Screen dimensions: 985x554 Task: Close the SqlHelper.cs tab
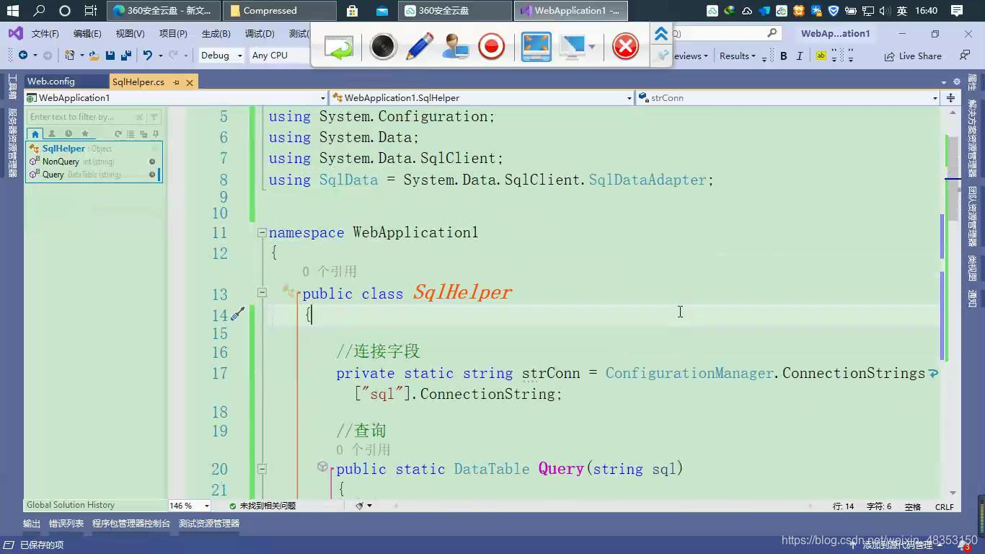tap(190, 82)
